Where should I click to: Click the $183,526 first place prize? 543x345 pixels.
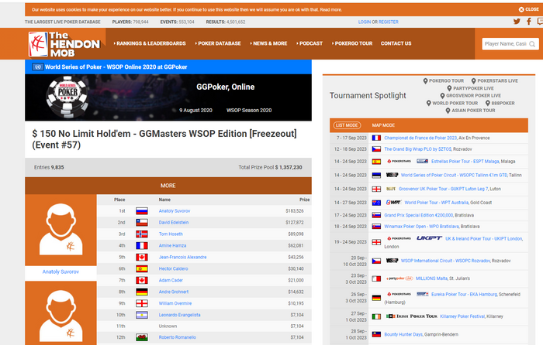coord(295,211)
